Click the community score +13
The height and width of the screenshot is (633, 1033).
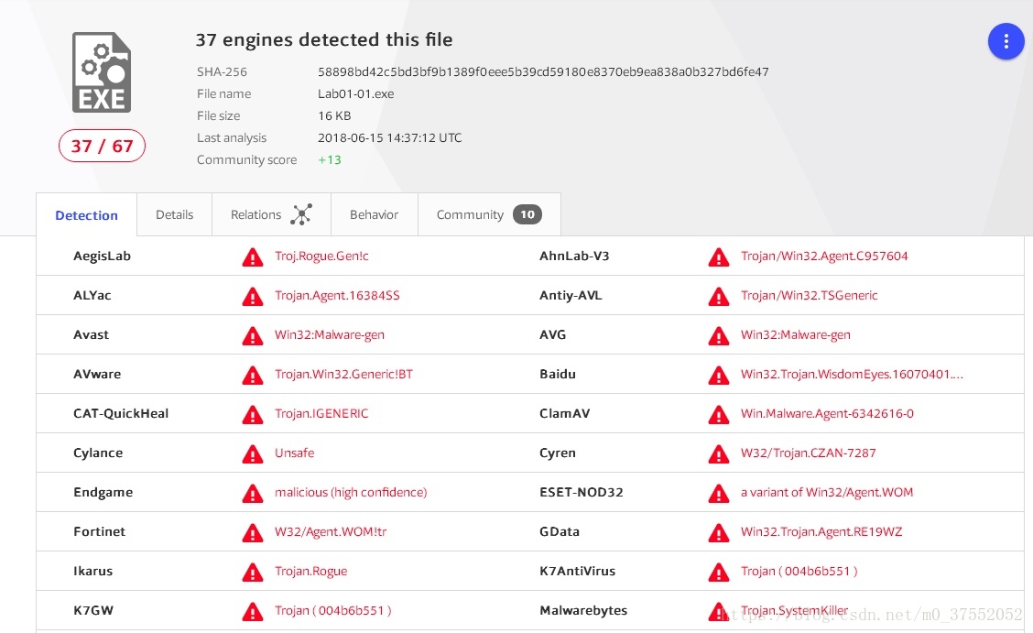pos(330,160)
